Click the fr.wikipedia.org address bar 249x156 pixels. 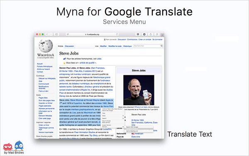pos(92,35)
